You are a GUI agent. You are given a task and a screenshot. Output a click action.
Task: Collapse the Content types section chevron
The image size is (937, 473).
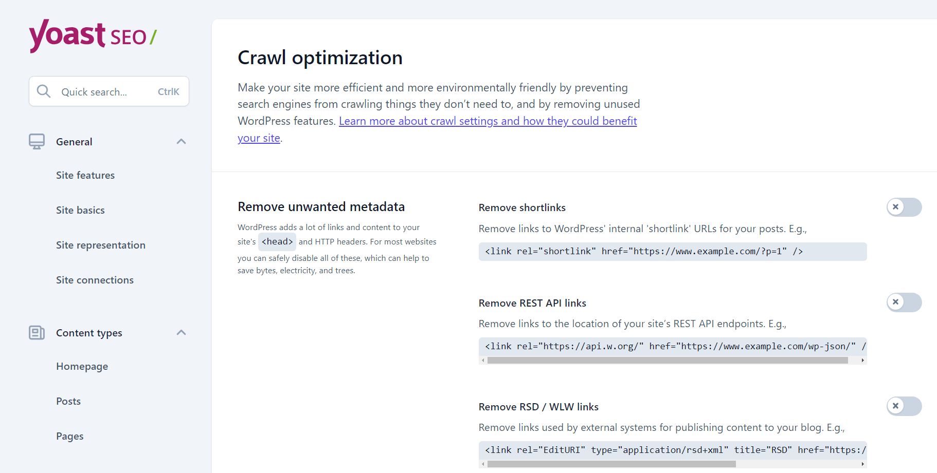(x=181, y=333)
